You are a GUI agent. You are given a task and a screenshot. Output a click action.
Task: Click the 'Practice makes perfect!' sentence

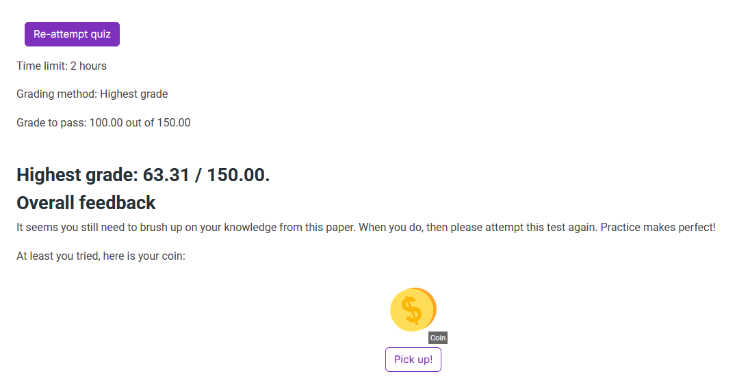click(658, 227)
